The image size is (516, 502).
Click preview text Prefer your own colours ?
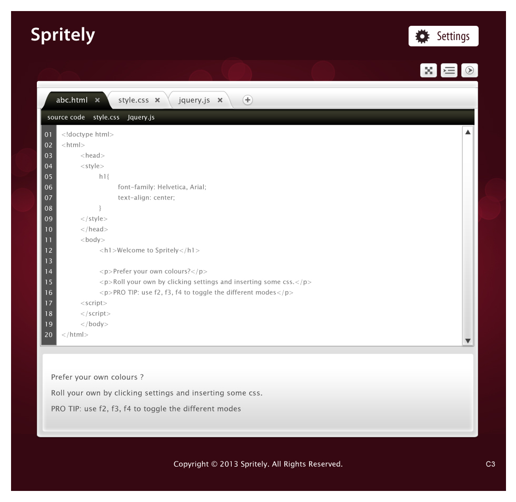coord(97,377)
